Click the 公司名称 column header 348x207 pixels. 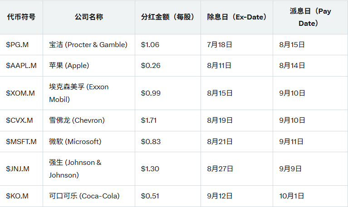(x=89, y=17)
